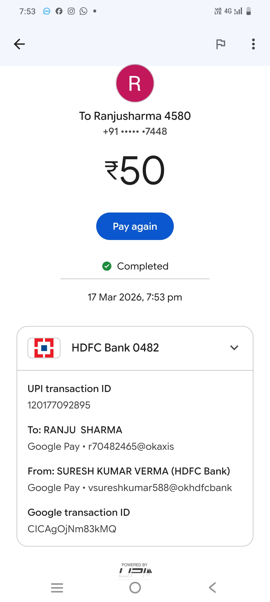Tap the recipient avatar with letter R
Viewport: 270px width, 602px height.
click(x=135, y=83)
